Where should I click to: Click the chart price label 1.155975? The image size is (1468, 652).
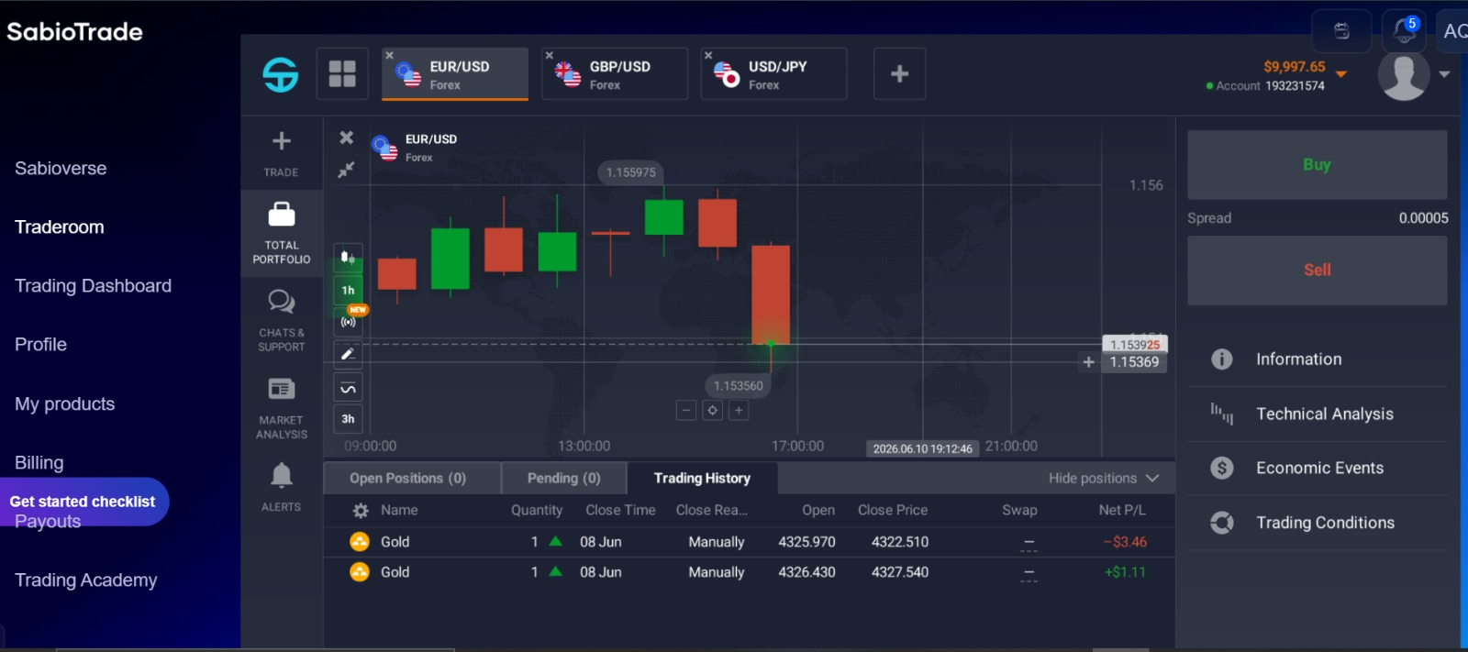(x=631, y=172)
